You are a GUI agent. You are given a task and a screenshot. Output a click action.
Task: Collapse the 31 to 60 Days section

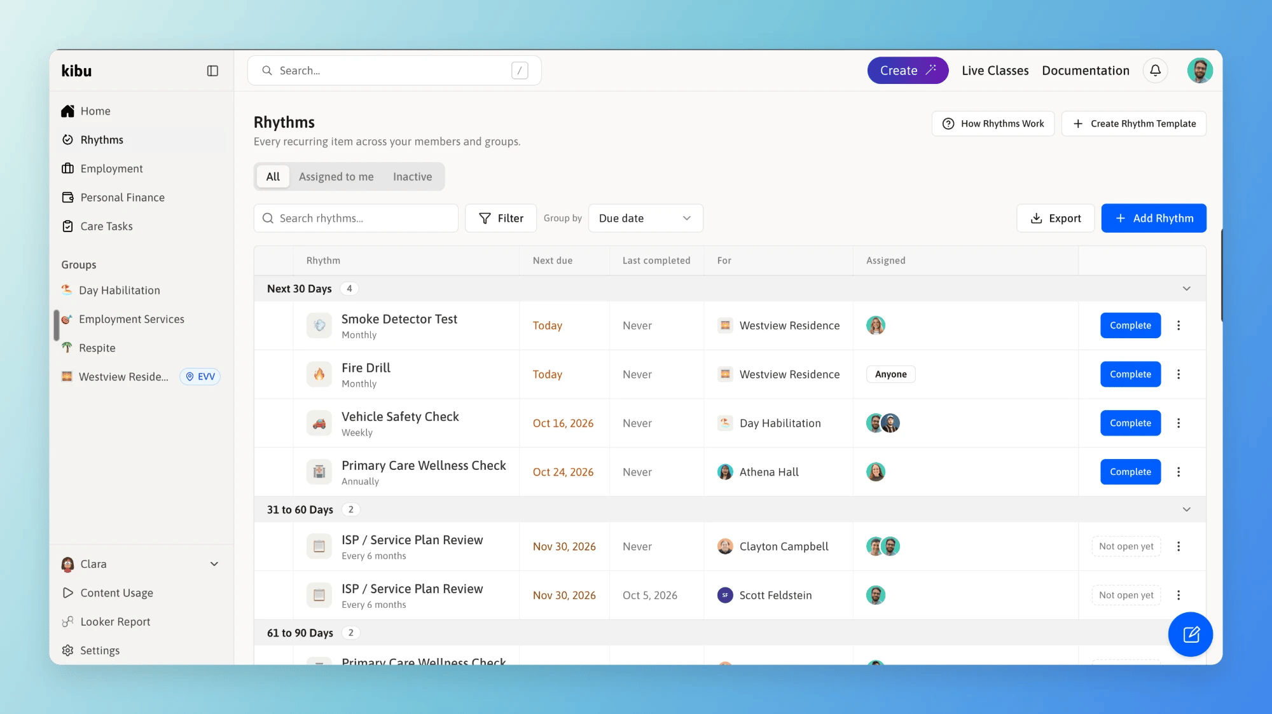pos(1186,510)
